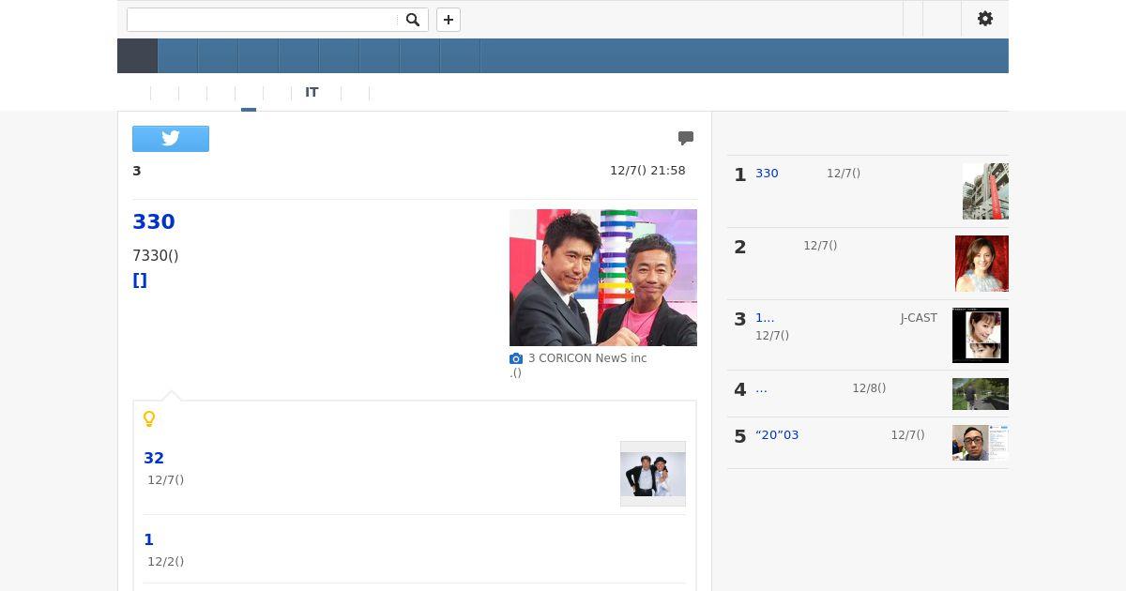Viewport: 1126px width, 591px height.
Task: Open ranking item 1 link "330"
Action: (x=767, y=174)
